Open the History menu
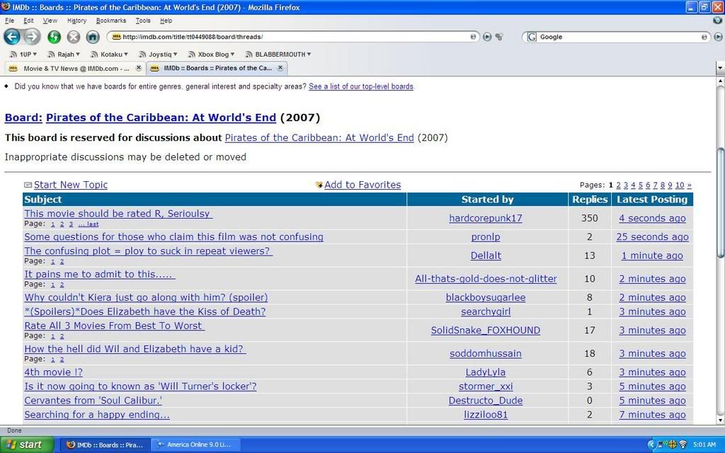Screen dimensions: 725x453 pyautogui.click(x=76, y=21)
